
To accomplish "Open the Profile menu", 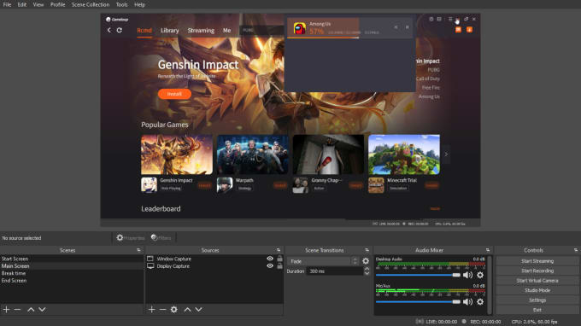I will coord(58,4).
